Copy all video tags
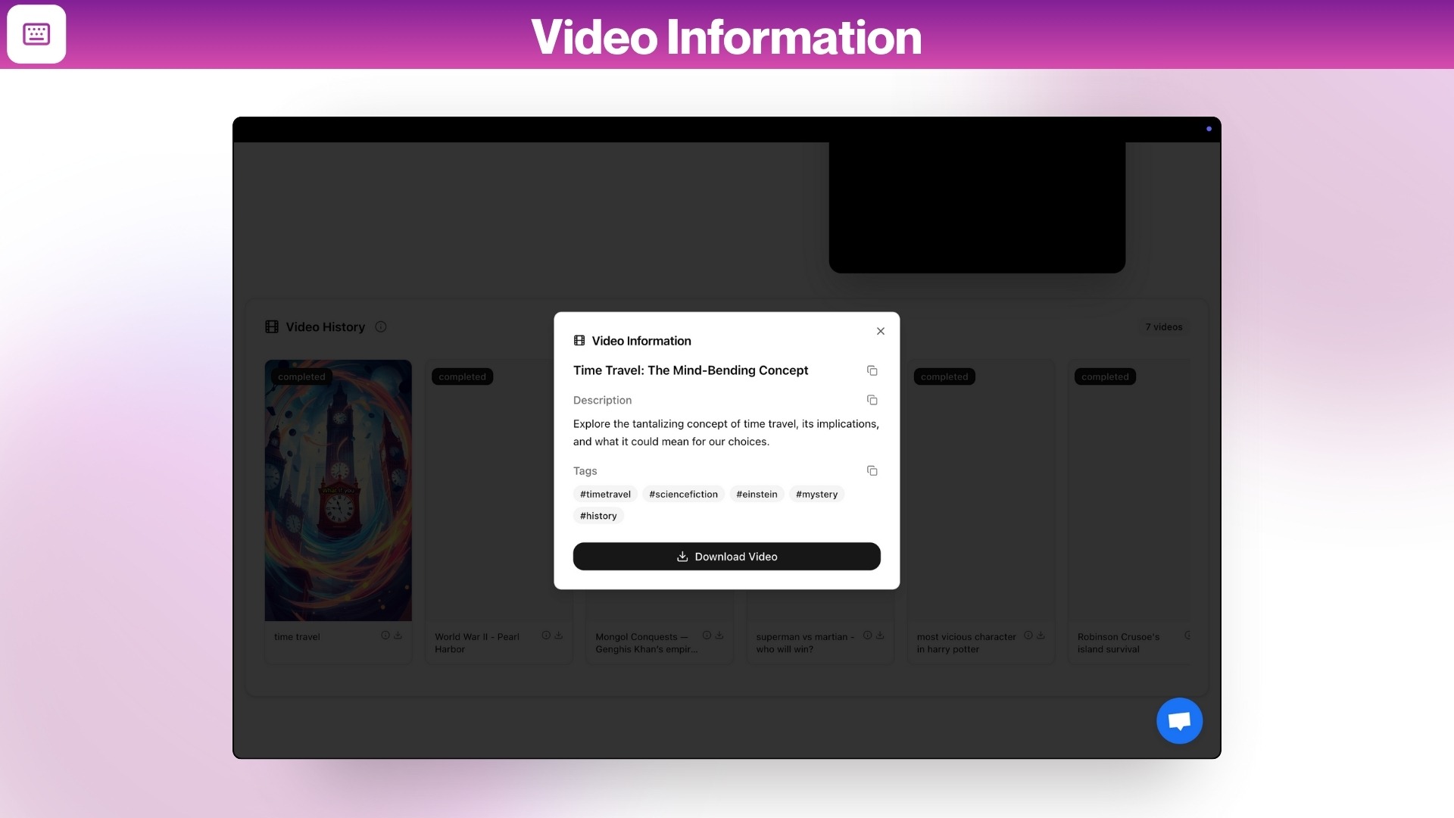The width and height of the screenshot is (1454, 818). pyautogui.click(x=872, y=470)
